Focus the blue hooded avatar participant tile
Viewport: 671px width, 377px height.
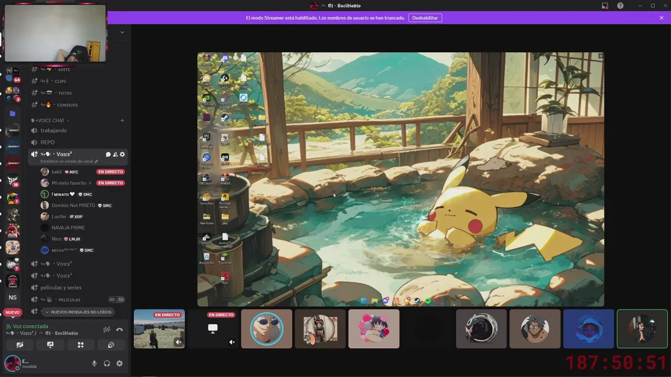[x=588, y=329]
